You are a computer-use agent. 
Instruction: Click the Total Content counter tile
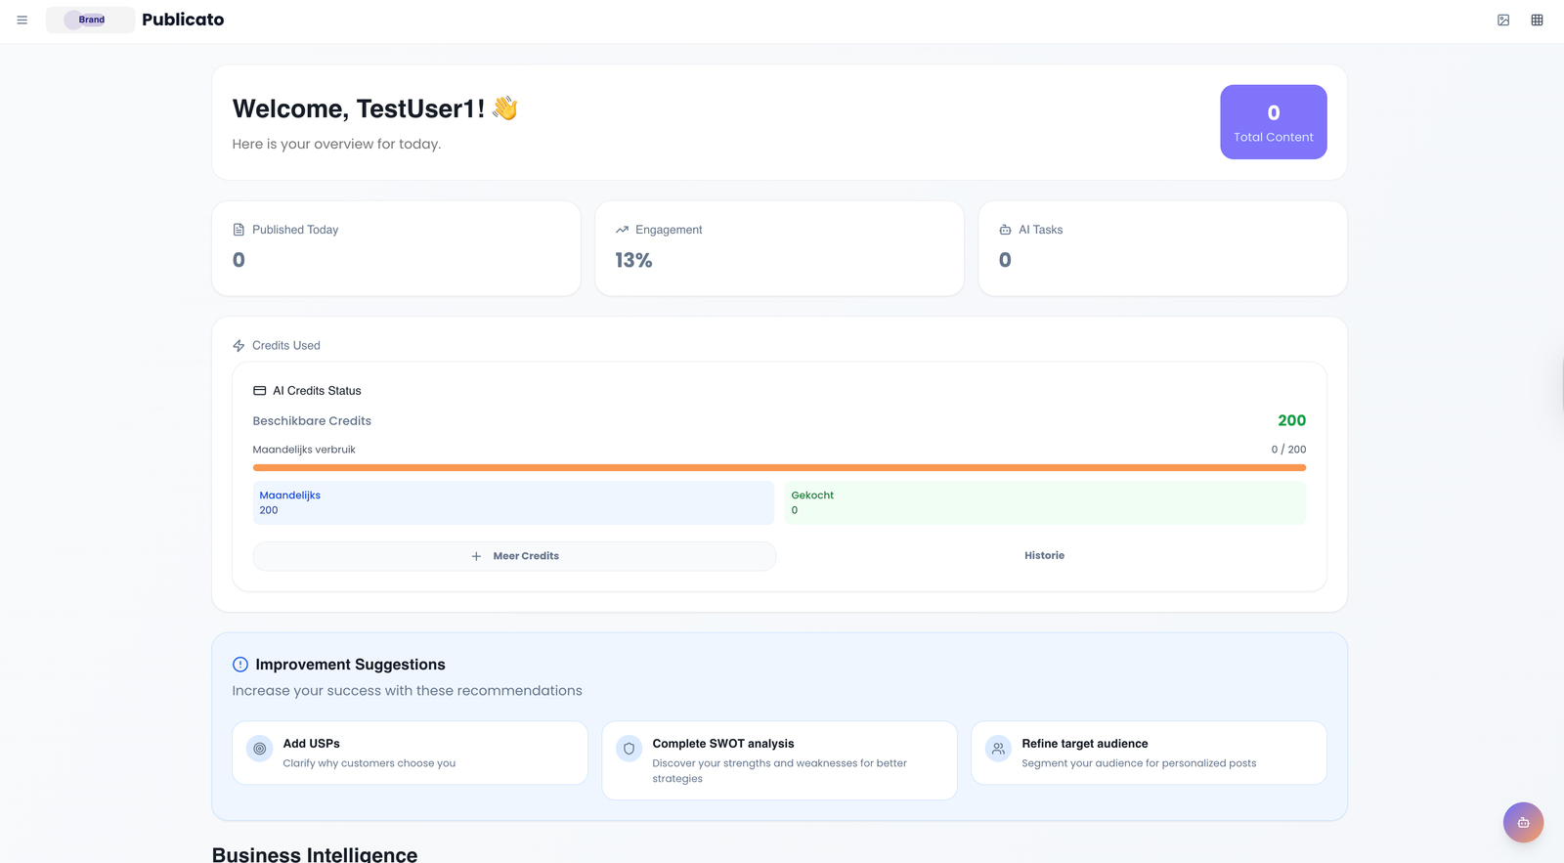tap(1273, 122)
